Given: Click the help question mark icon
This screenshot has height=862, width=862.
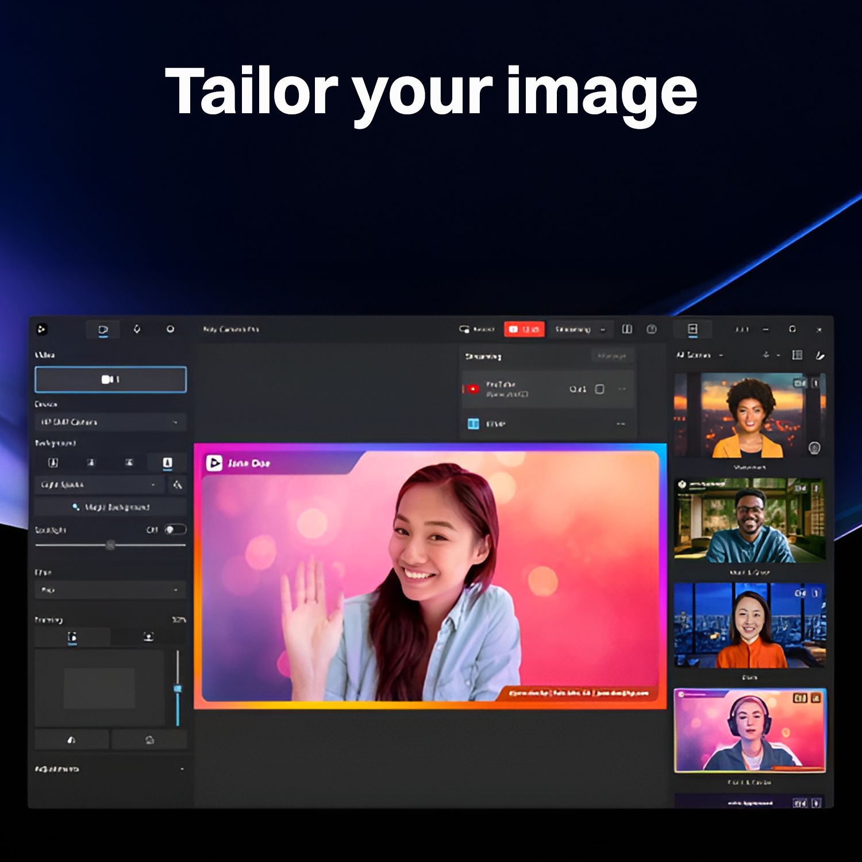Looking at the screenshot, I should pos(651,329).
